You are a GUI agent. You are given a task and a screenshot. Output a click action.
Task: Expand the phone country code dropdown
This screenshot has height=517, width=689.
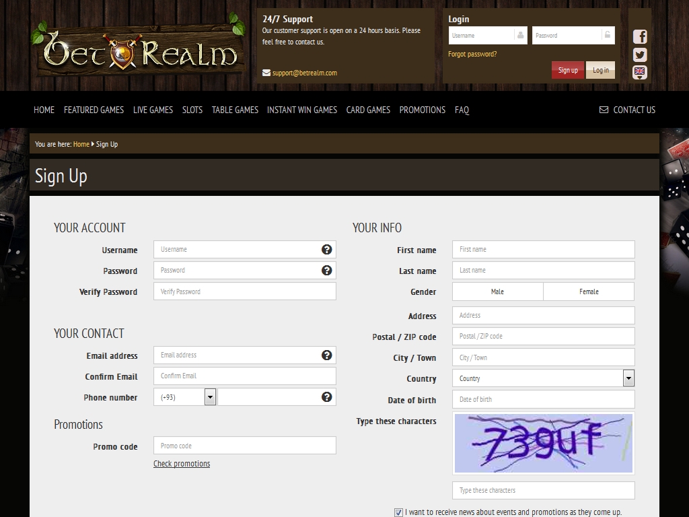210,397
